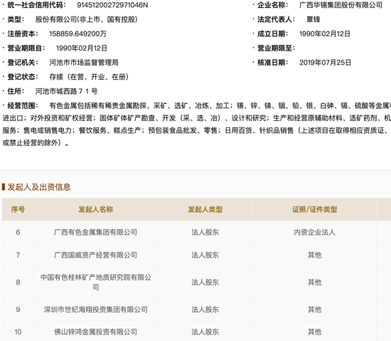This screenshot has height=341, width=391.
Task: Click the 证照/证件类型 column header
Action: point(315,209)
